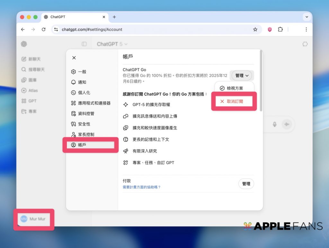The height and width of the screenshot is (248, 329).
Task: Open the browser extensions puzzle icon
Action: tap(280, 29)
